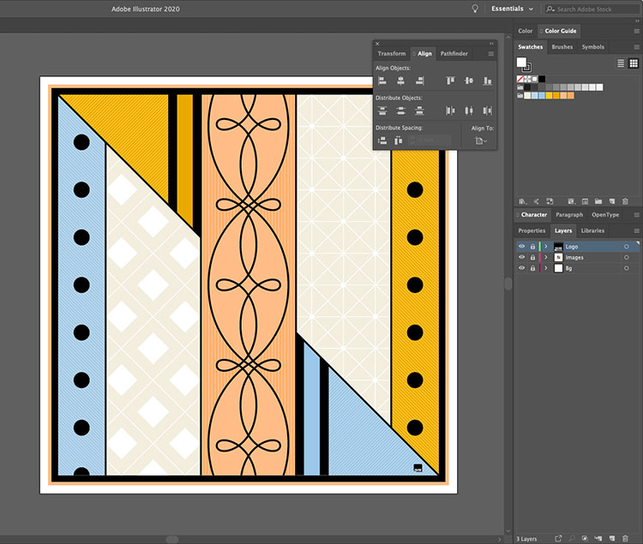Click Horizontal Align Right icon
This screenshot has height=544, width=643.
(419, 81)
